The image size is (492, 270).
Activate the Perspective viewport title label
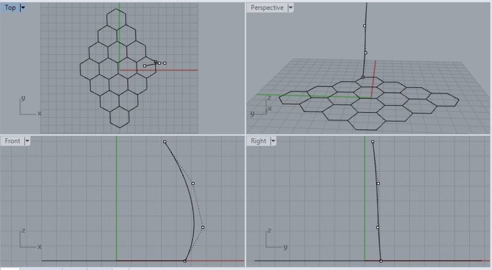pyautogui.click(x=267, y=8)
